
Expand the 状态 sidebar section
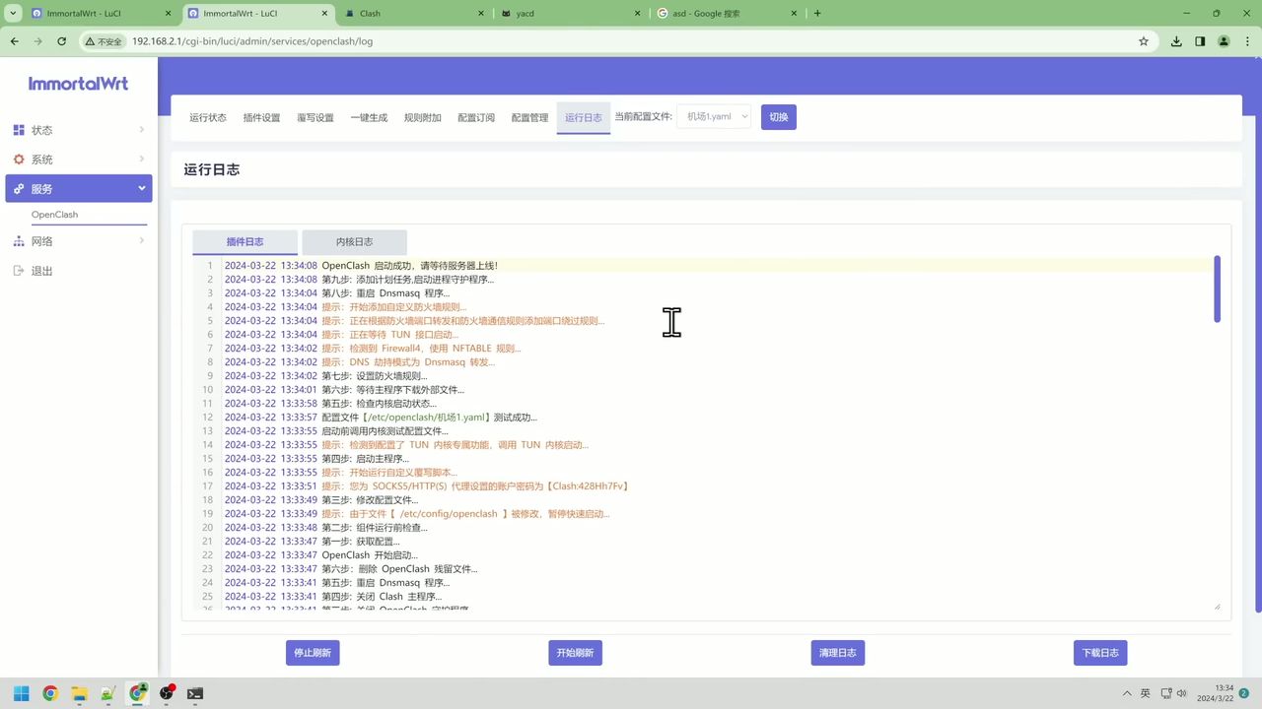[141, 129]
